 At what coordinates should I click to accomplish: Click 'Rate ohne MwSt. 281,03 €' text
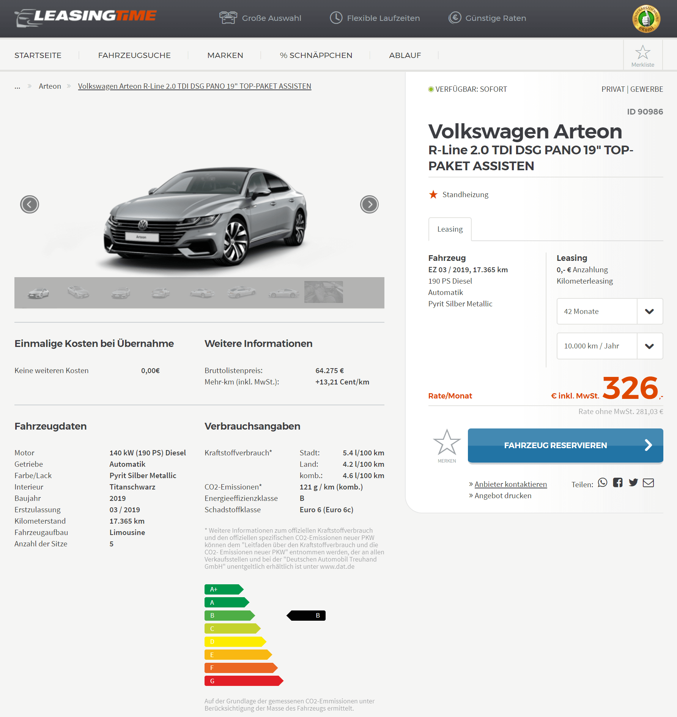[x=620, y=411]
